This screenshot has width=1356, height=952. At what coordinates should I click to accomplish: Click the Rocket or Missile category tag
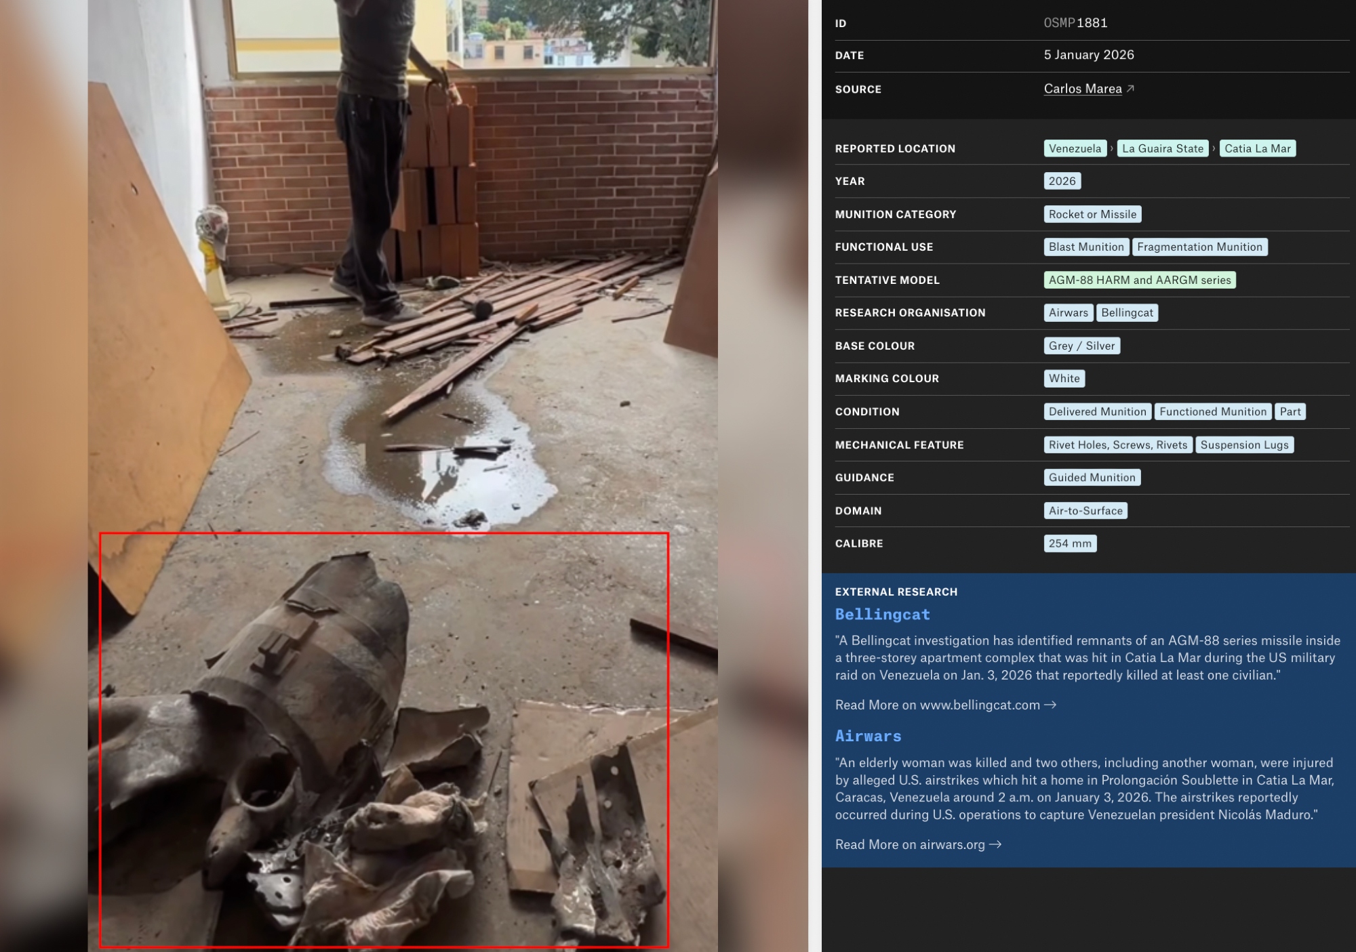1092,214
